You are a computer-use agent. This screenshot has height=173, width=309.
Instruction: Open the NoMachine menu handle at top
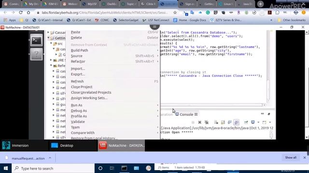click(x=154, y=27)
